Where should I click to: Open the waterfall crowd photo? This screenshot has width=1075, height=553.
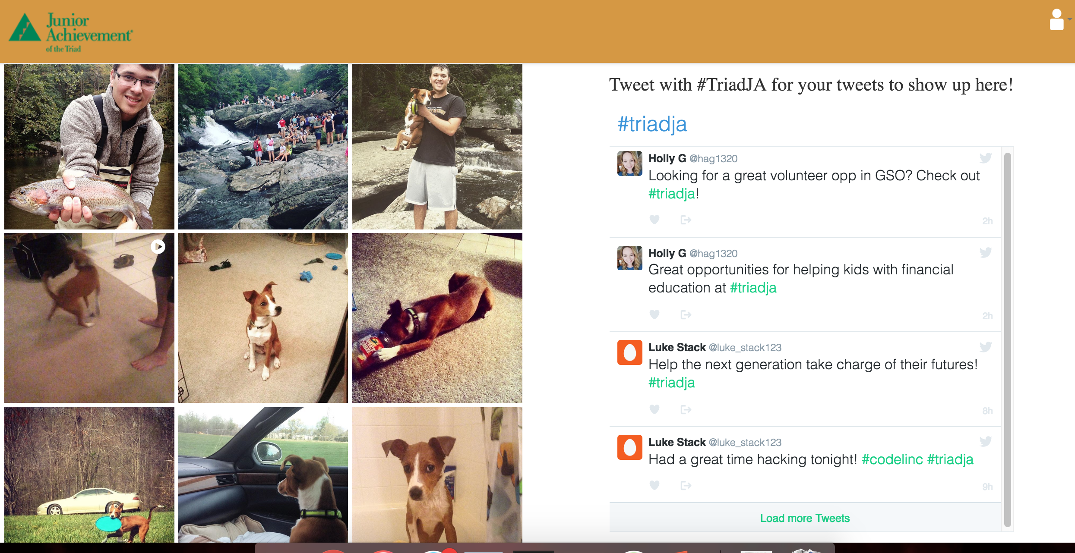(263, 147)
